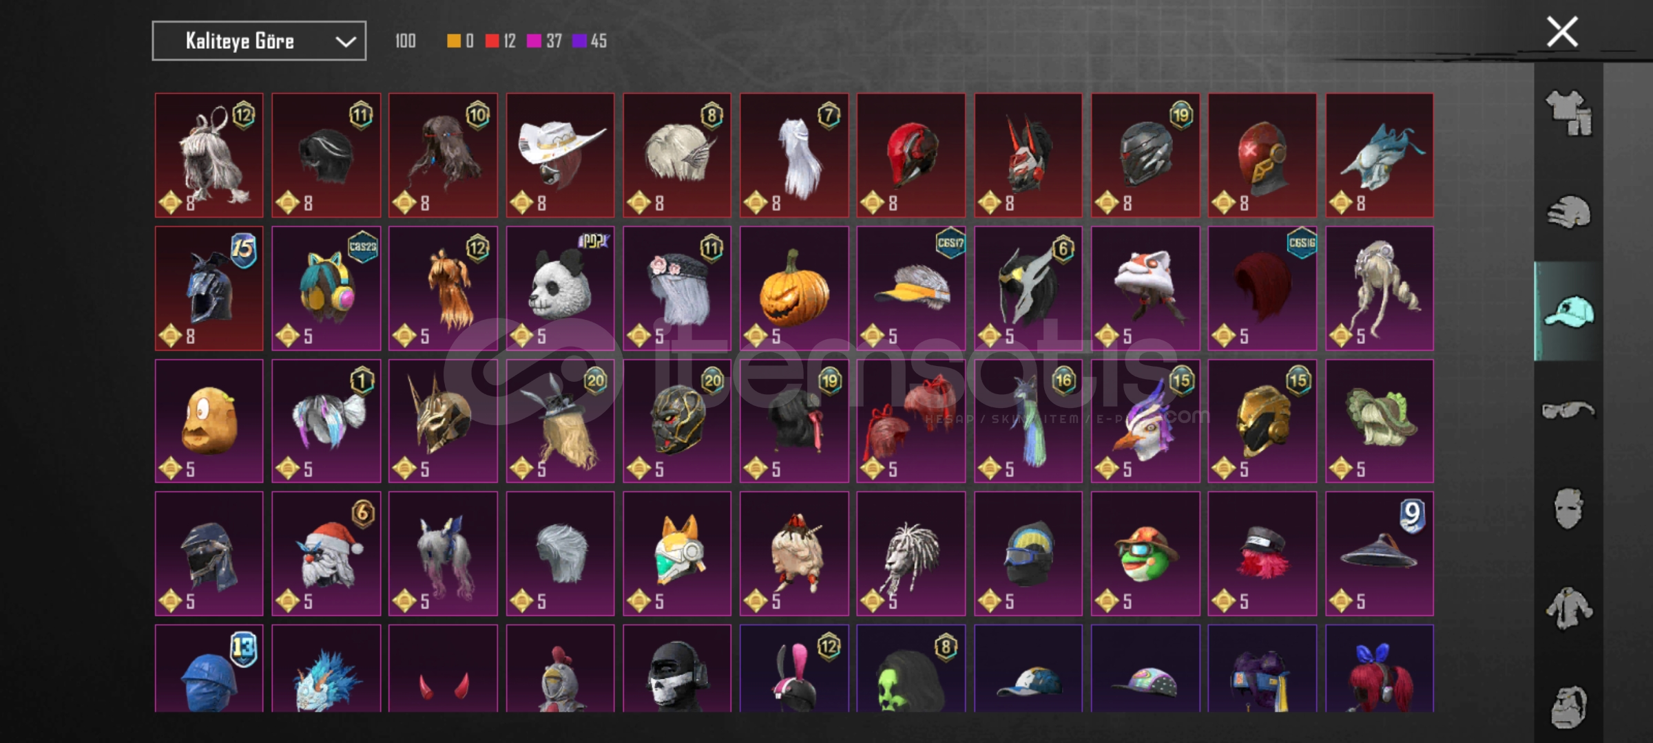1653x743 pixels.
Task: Click the chevron arrow on the sort dropdown
Action: click(345, 42)
